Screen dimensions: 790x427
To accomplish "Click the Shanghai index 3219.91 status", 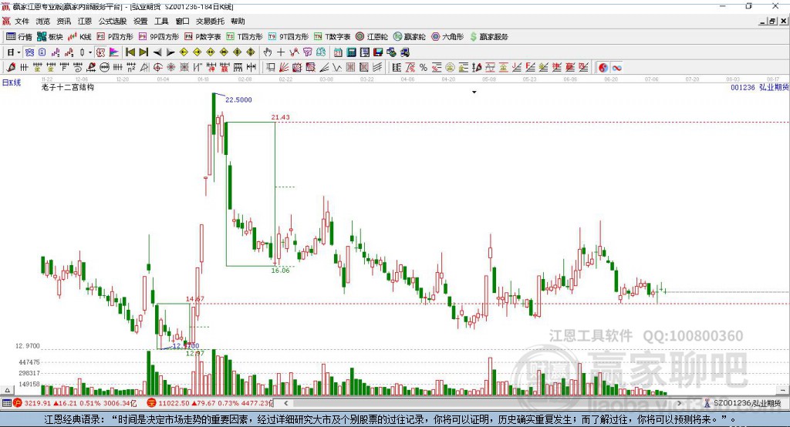I will [x=74, y=403].
